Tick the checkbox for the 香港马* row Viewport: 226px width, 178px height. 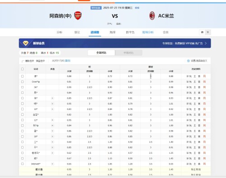coord(23,153)
